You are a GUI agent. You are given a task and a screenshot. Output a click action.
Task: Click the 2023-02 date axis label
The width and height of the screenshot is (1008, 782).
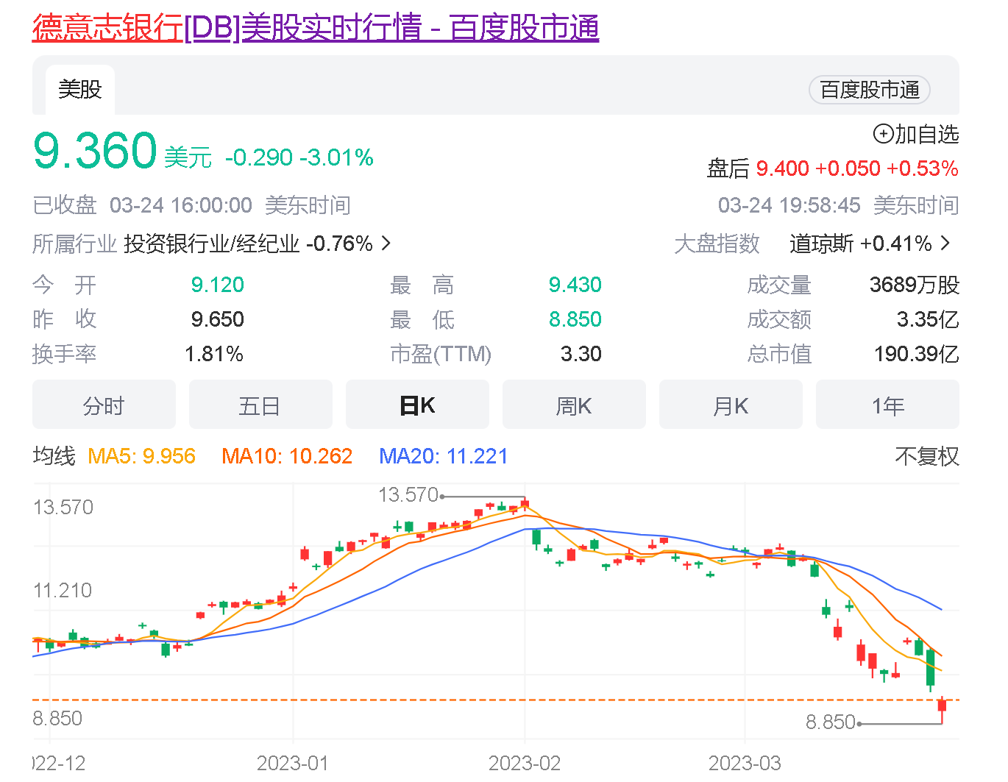click(x=525, y=763)
